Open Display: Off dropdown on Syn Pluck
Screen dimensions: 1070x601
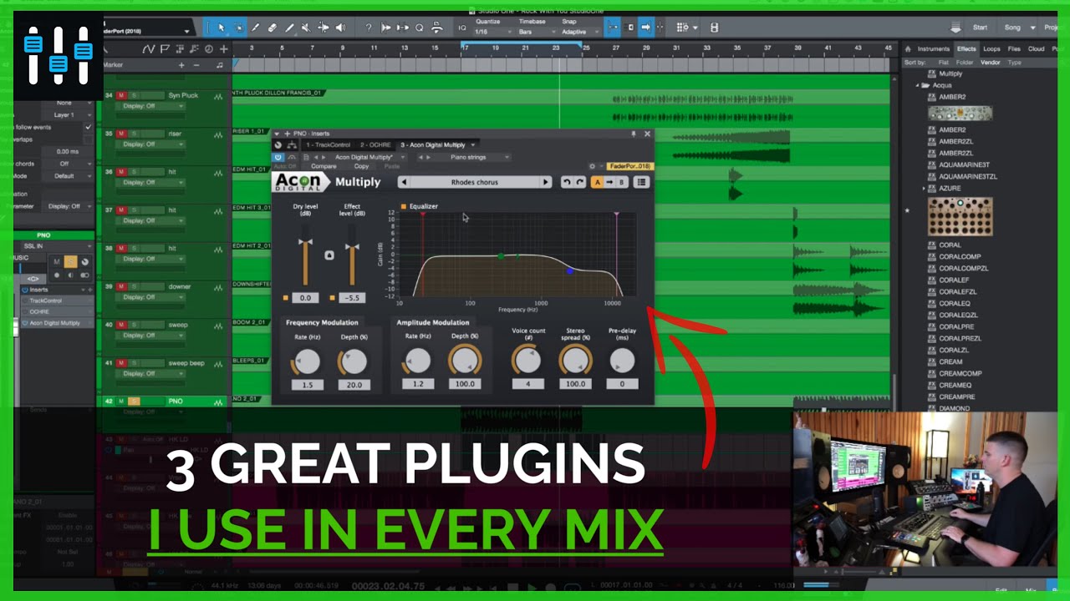coord(150,106)
